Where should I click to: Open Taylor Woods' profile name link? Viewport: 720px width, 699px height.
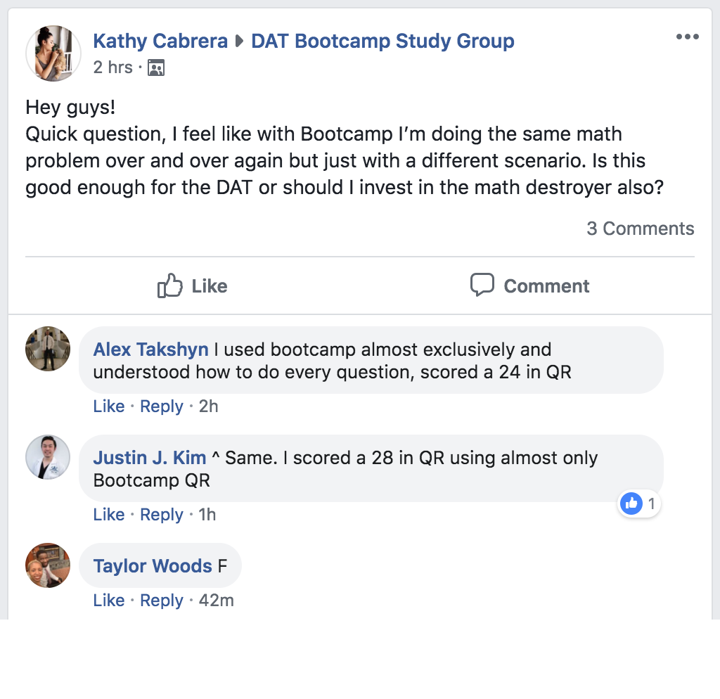(153, 566)
